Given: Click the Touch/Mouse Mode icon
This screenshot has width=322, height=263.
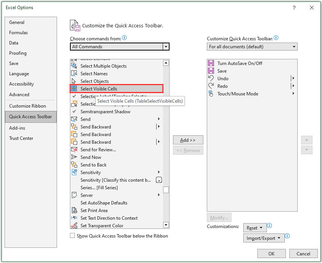Looking at the screenshot, I should (210, 94).
